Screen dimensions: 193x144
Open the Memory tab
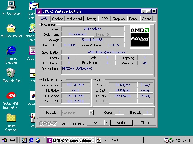click(91, 19)
